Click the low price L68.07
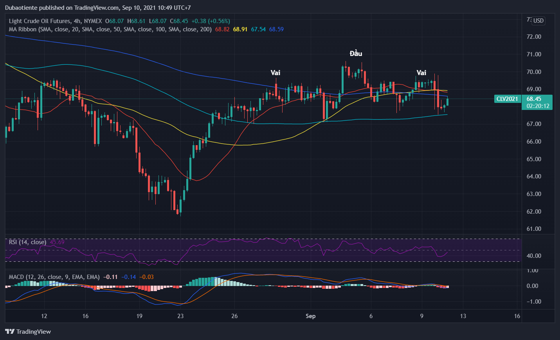 (x=158, y=21)
